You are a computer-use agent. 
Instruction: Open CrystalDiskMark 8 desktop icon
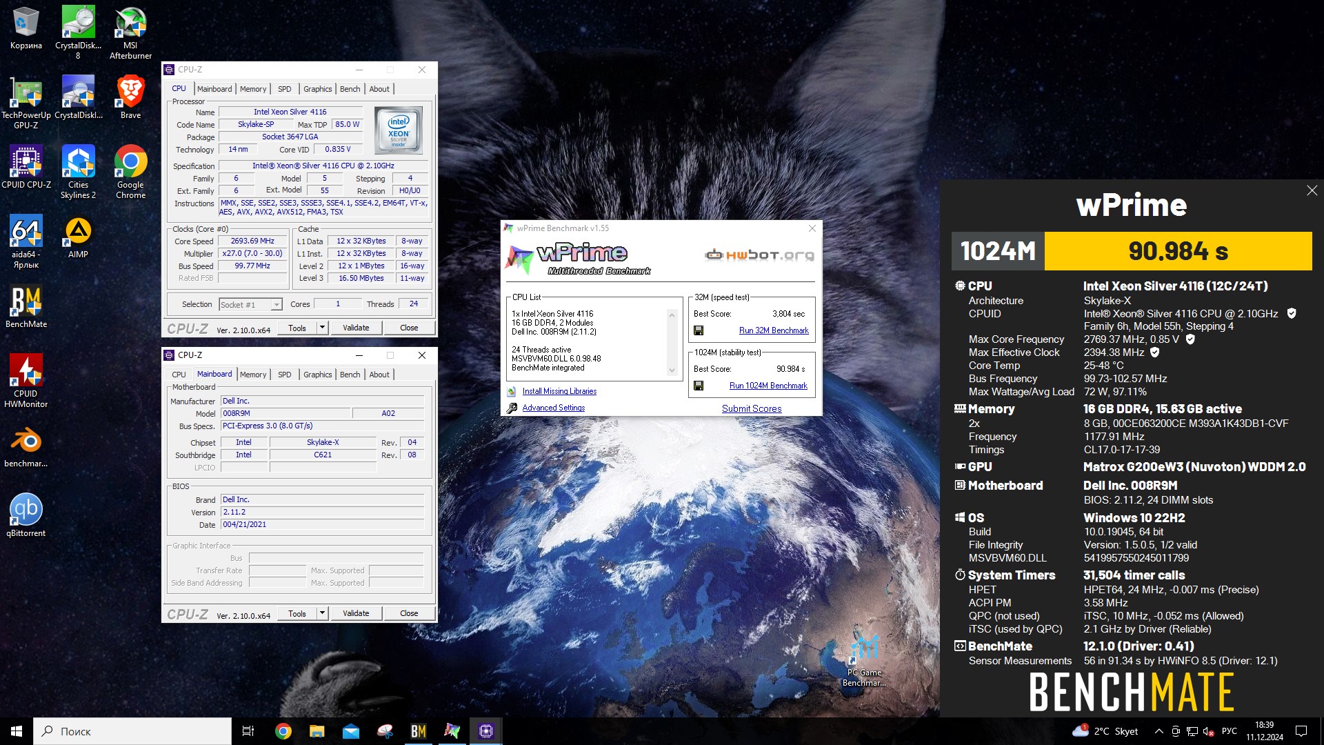point(78,31)
